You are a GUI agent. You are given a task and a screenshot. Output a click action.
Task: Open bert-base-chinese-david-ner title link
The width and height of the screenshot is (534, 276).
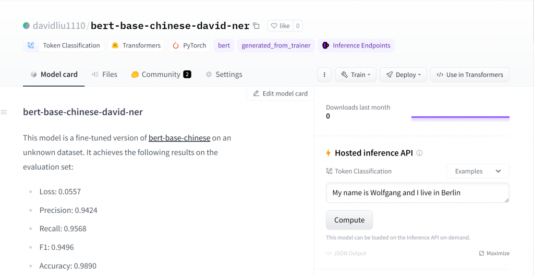click(x=171, y=26)
